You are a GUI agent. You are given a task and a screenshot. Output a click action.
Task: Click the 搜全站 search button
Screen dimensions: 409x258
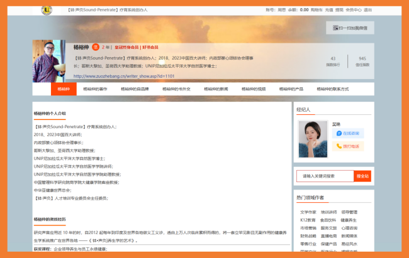362,176
